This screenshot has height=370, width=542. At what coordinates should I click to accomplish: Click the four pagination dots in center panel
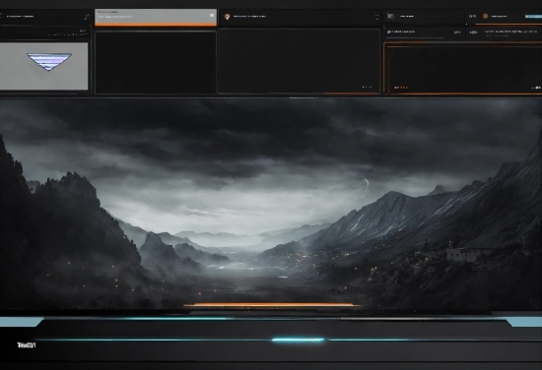coord(367,87)
